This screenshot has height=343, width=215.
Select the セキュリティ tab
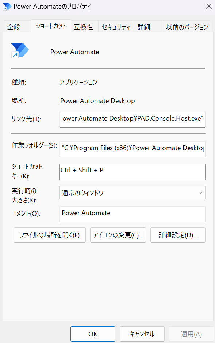[116, 26]
